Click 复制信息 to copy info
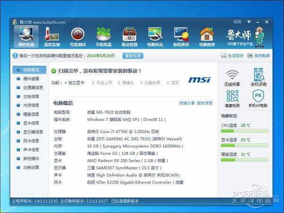The image size is (284, 213). pos(204,103)
